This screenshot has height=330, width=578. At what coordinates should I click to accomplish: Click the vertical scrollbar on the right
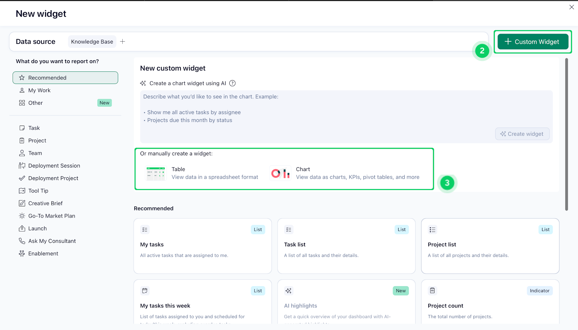click(x=566, y=135)
